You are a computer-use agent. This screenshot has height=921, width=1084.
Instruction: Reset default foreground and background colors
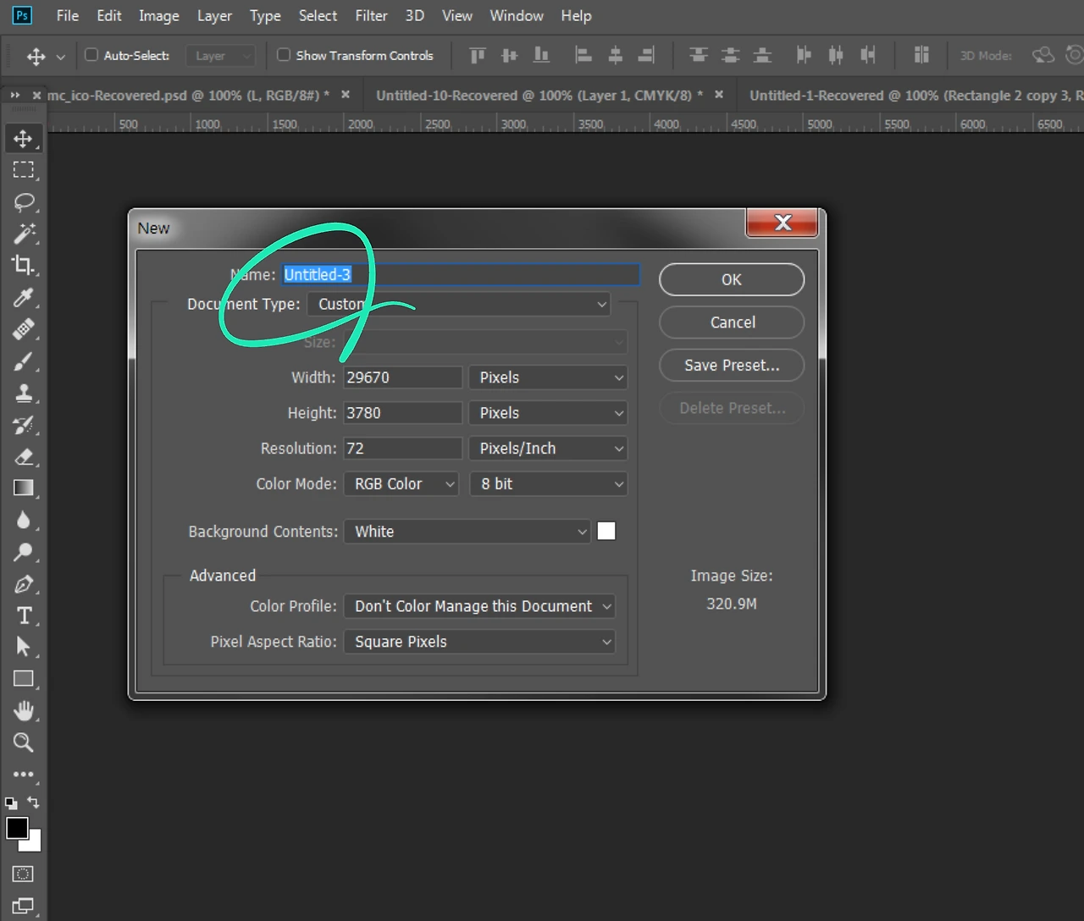point(11,802)
